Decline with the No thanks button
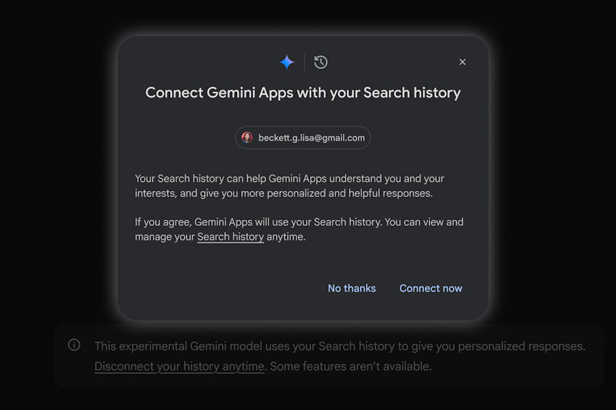The height and width of the screenshot is (410, 616). pos(352,289)
